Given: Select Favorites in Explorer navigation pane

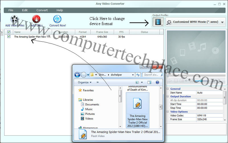Looking at the screenshot, I should 86,90.
